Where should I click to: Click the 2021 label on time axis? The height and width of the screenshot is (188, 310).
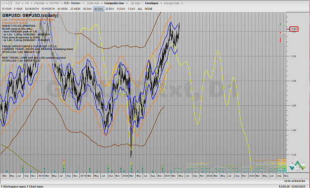[167, 176]
